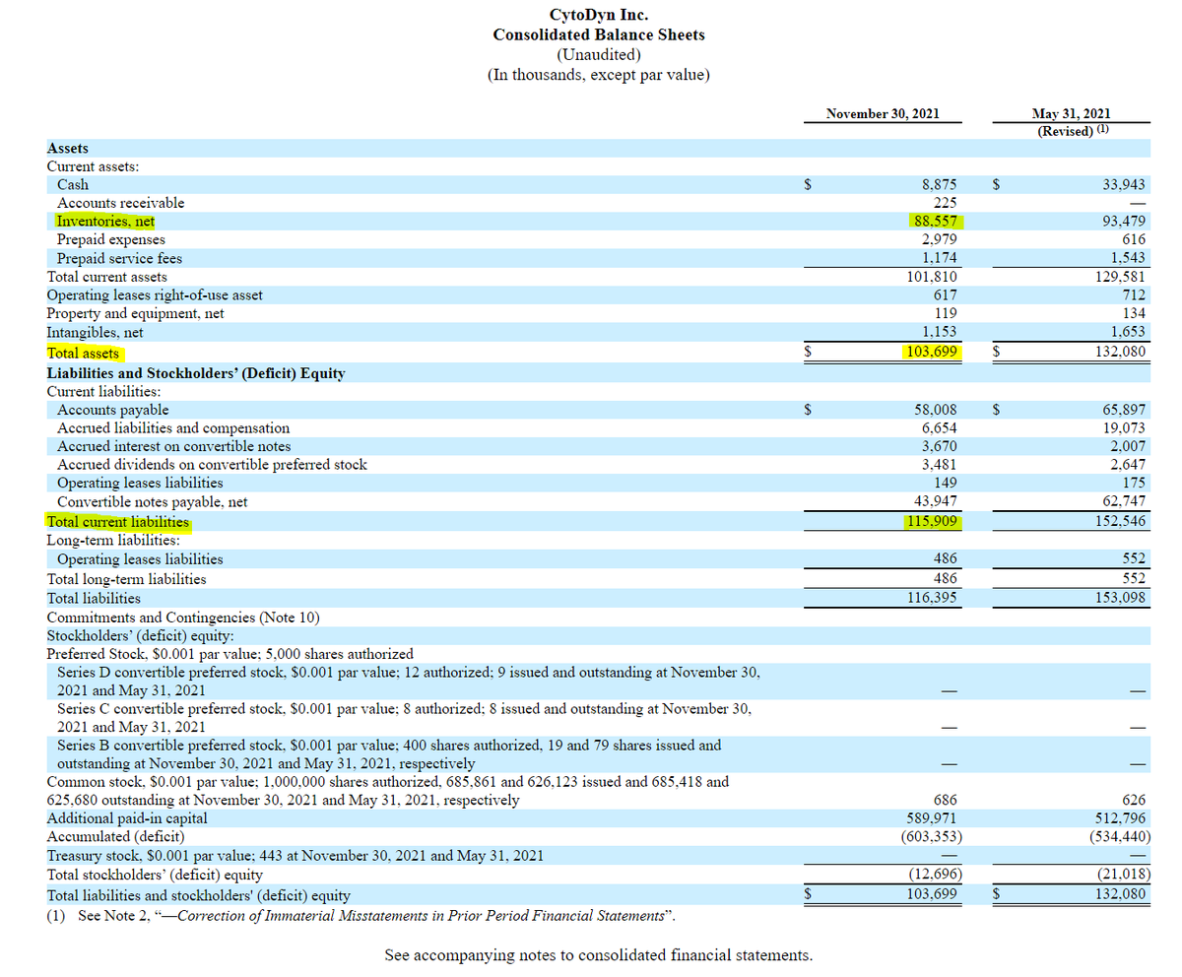Screen dimensions: 1182x977
Task: Click common stock value 686
Action: pyautogui.click(x=945, y=800)
